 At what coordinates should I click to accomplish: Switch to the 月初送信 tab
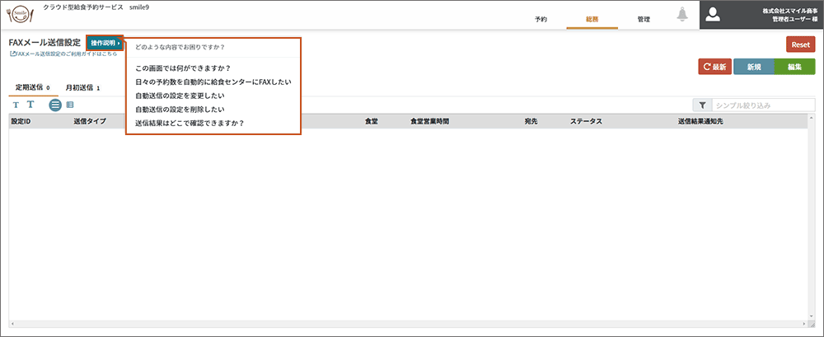82,87
